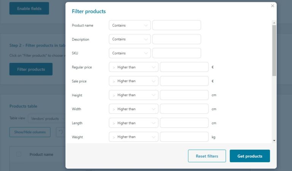Viewport: 292px width, 171px height.
Task: Close the Filter products dialog
Action: click(272, 6)
